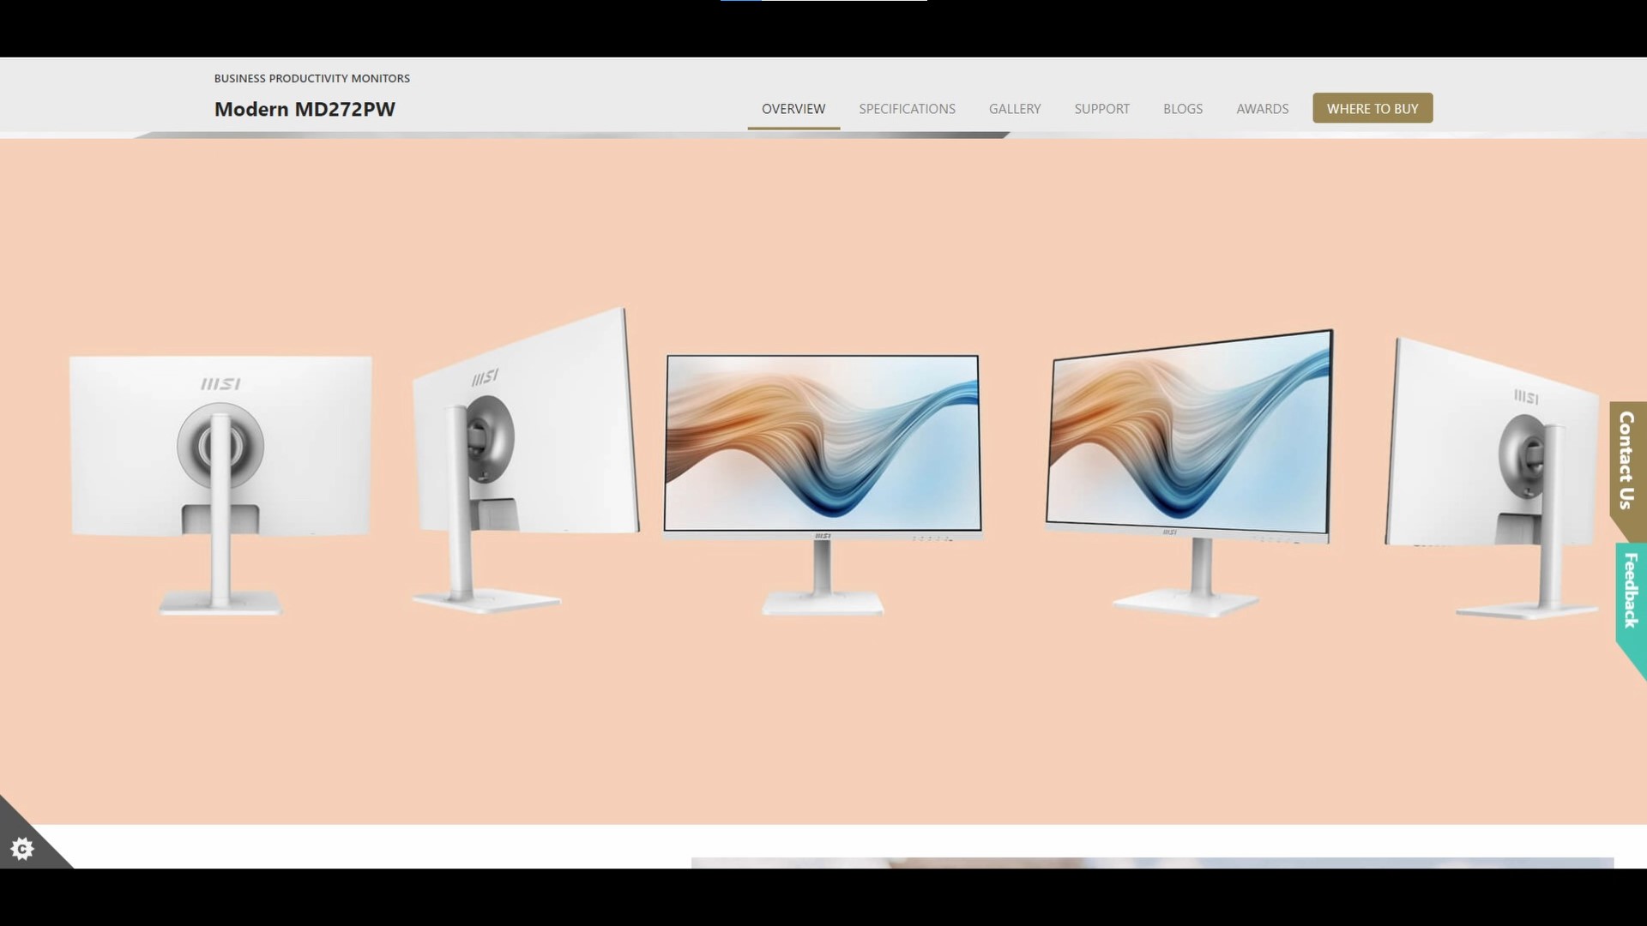Click the settings gear icon
The height and width of the screenshot is (926, 1647).
(21, 848)
